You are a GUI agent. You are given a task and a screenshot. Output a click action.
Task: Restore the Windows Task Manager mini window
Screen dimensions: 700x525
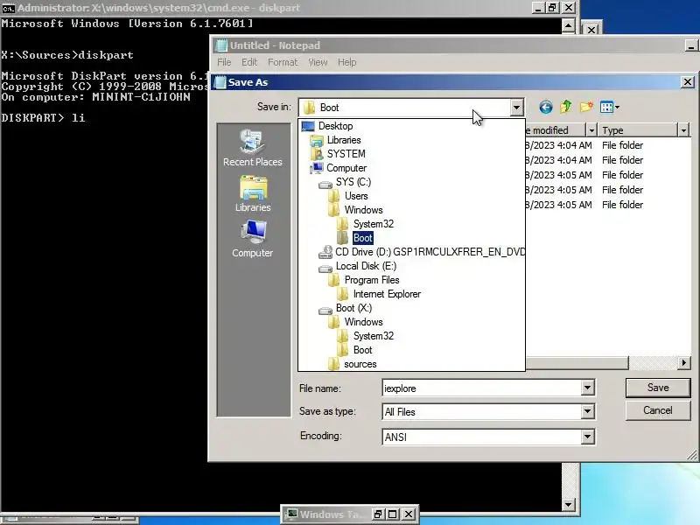[x=378, y=514]
